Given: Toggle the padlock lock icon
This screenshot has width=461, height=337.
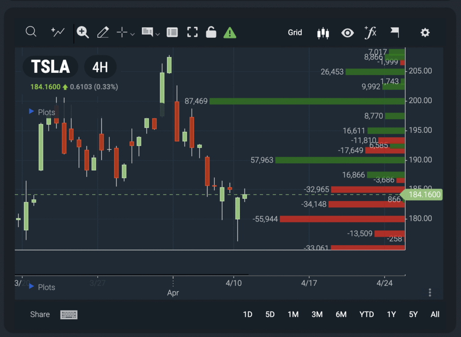Looking at the screenshot, I should point(211,32).
